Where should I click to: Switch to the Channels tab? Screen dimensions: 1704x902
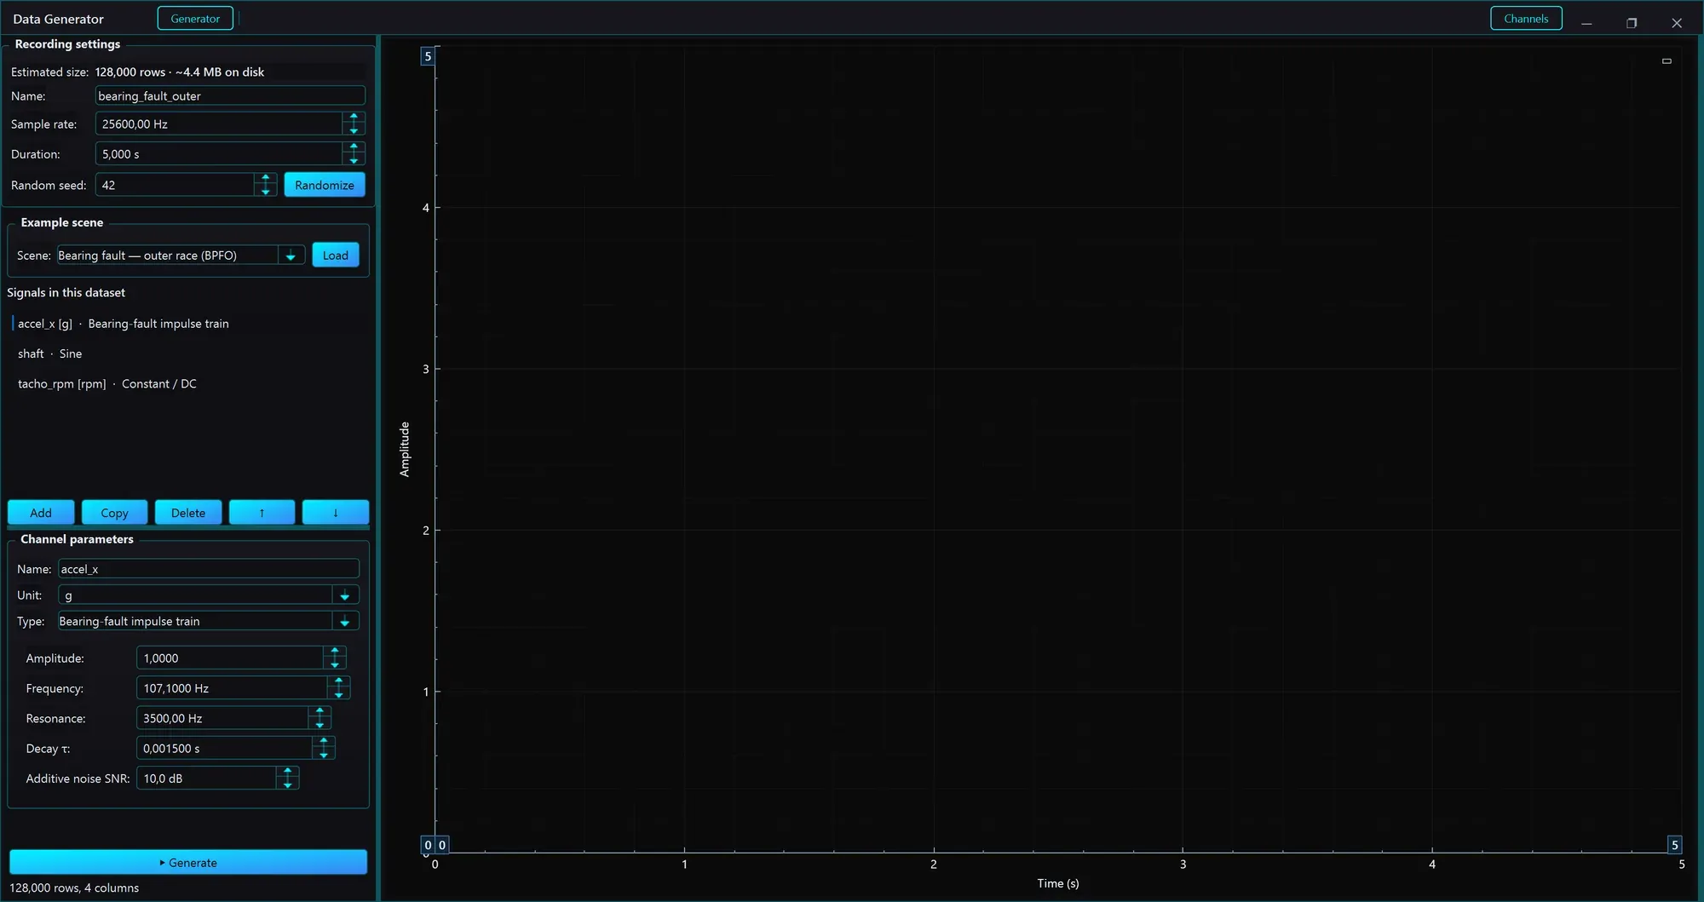[1526, 19]
